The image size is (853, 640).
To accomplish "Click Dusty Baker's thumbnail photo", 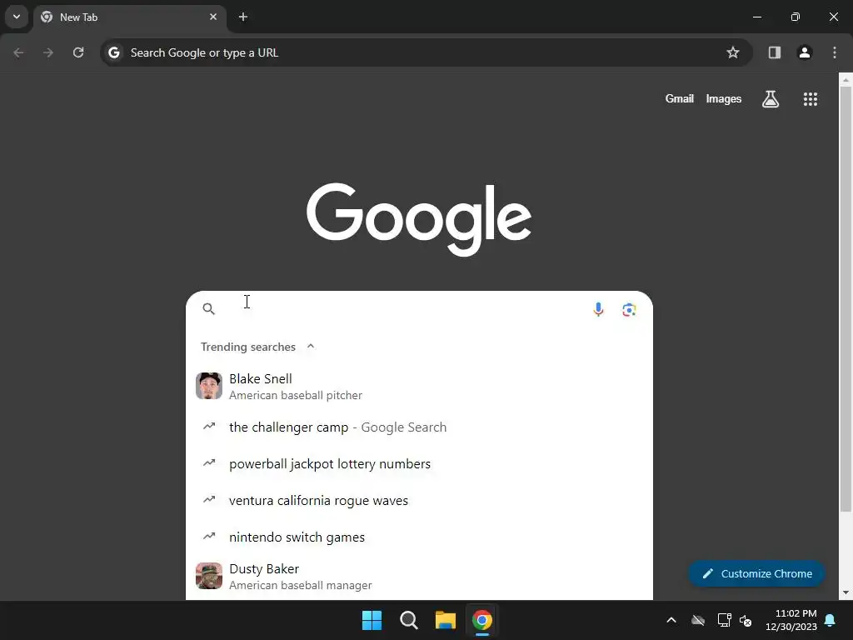I will pyautogui.click(x=209, y=576).
